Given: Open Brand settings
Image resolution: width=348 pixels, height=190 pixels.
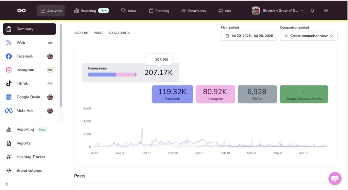Looking at the screenshot, I should (x=29, y=170).
